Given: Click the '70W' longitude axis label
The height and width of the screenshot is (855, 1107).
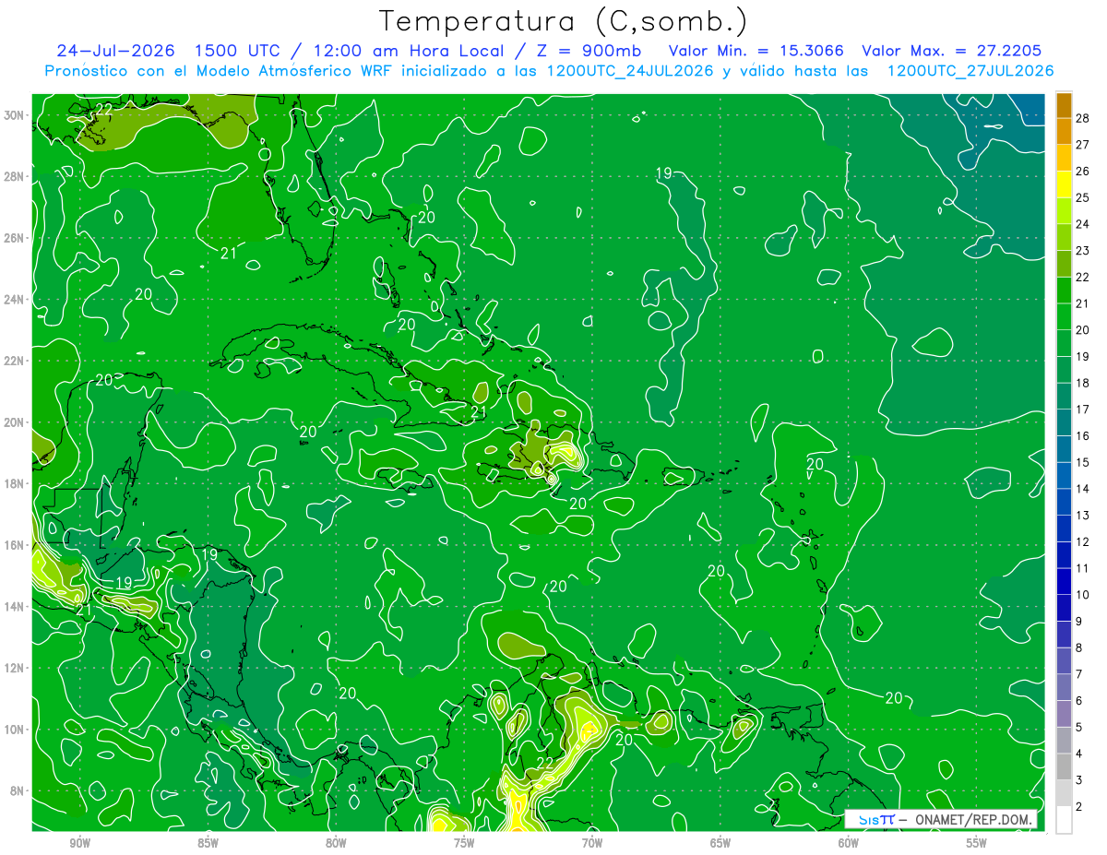Looking at the screenshot, I should (592, 843).
